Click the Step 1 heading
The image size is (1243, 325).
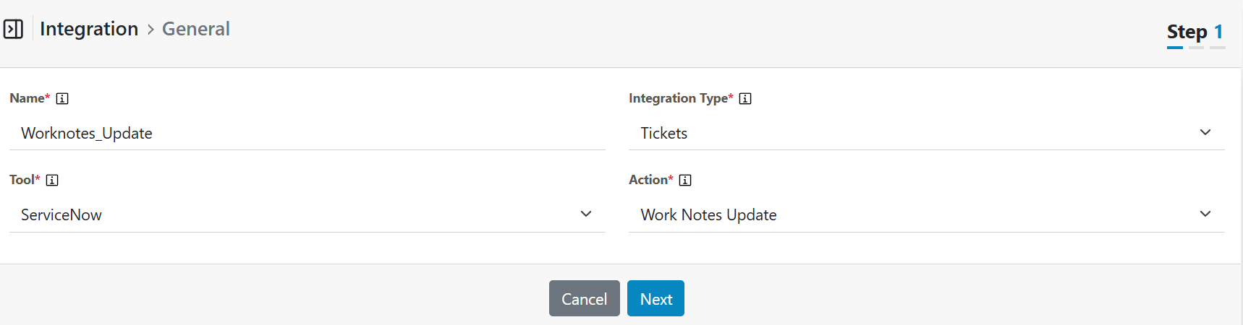tap(1195, 32)
